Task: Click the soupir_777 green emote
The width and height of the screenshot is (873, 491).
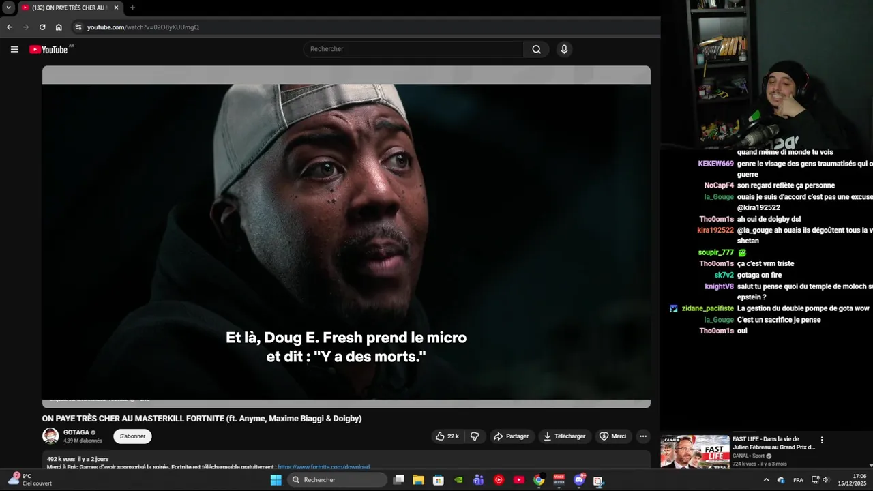Action: [742, 252]
